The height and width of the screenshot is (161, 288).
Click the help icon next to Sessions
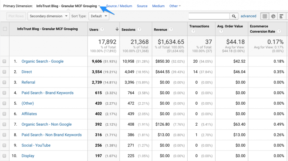(139, 29)
